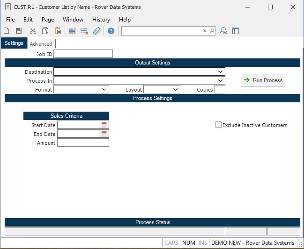Open the Format dropdown list

tap(104, 89)
